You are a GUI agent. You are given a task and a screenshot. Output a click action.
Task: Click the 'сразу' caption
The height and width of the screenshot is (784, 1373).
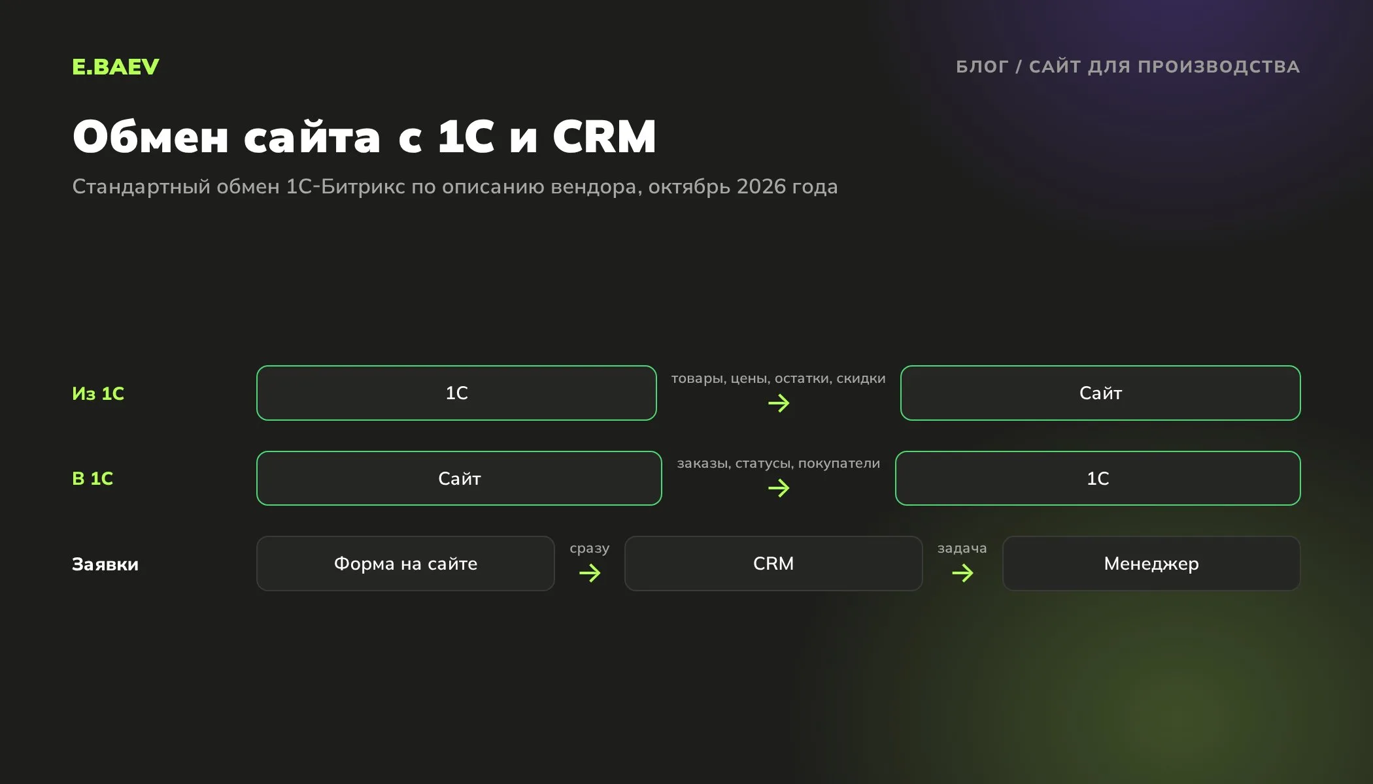click(590, 548)
